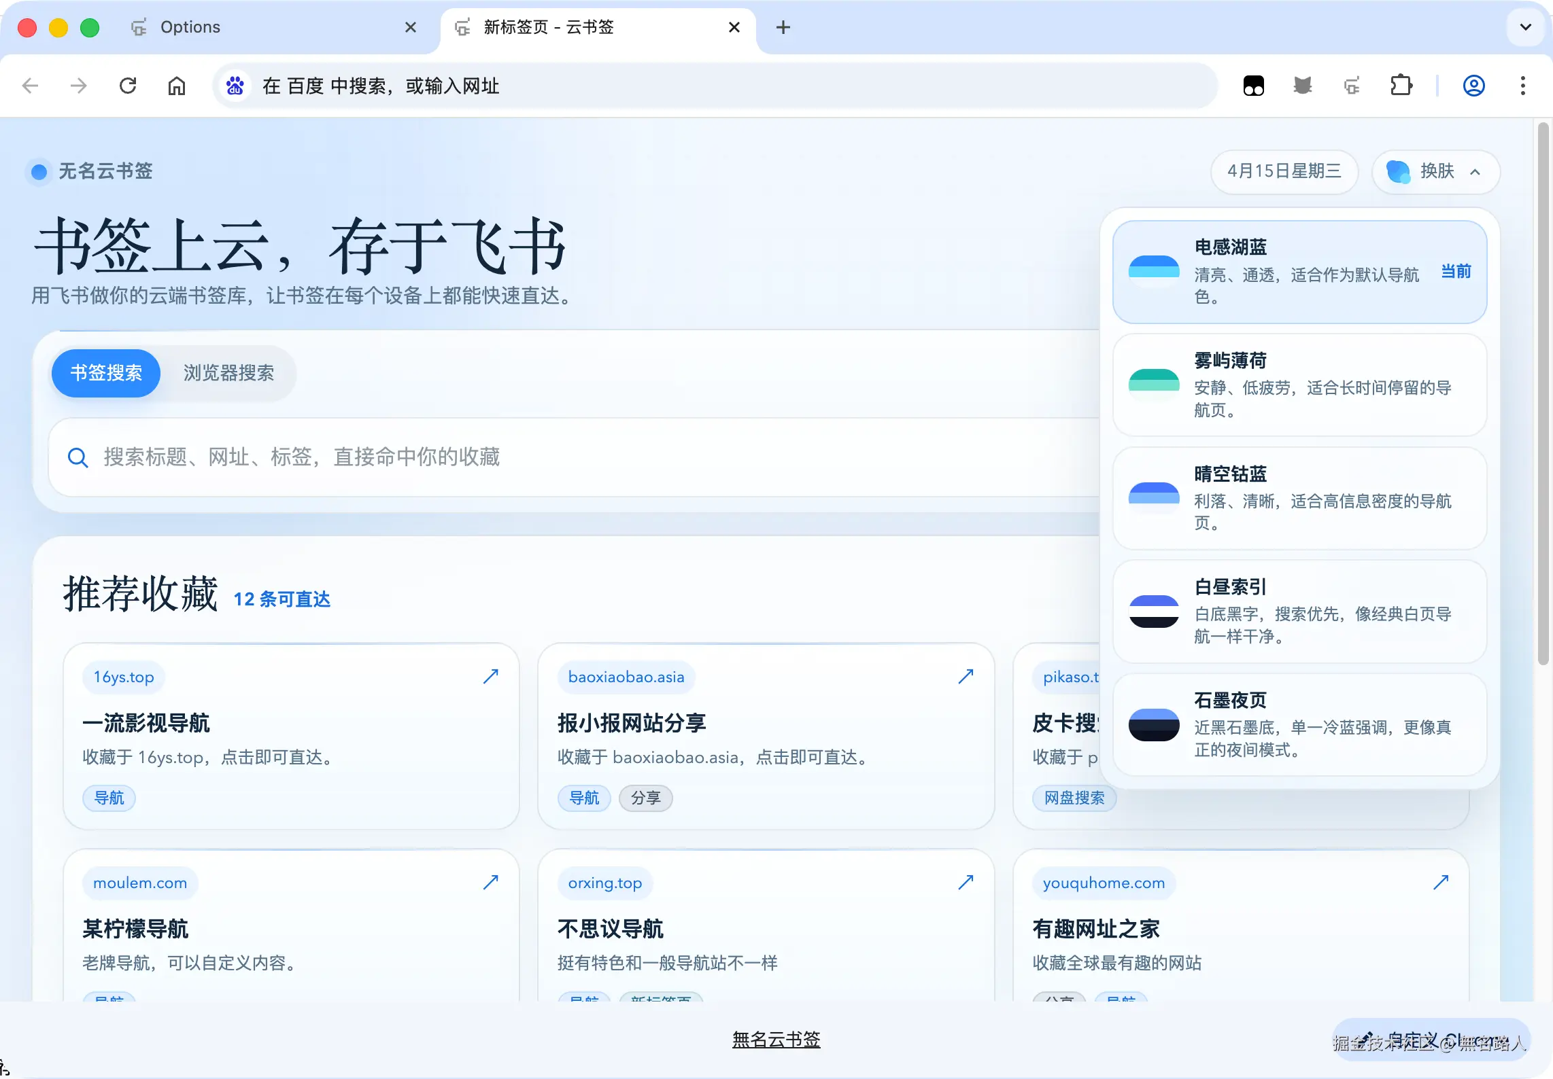The image size is (1553, 1079).
Task: Click the Baidu search engine icon
Action: pyautogui.click(x=235, y=86)
